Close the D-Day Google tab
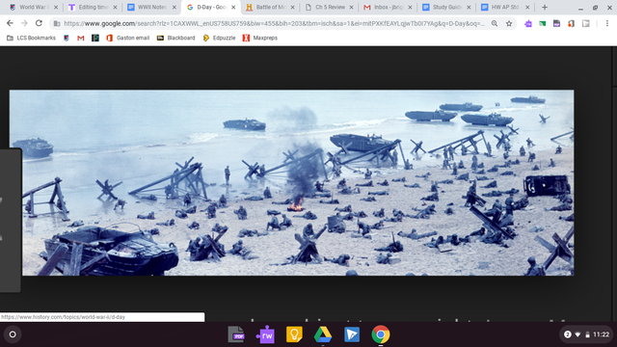617x347 pixels. [233, 7]
